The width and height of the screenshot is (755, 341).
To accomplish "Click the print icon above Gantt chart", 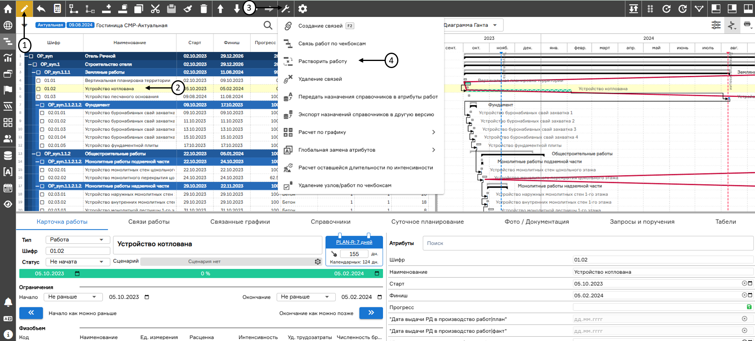I will [747, 25].
